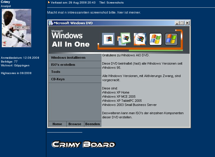Click the Crimy Board signature banner
The height and width of the screenshot is (157, 215).
click(x=84, y=144)
